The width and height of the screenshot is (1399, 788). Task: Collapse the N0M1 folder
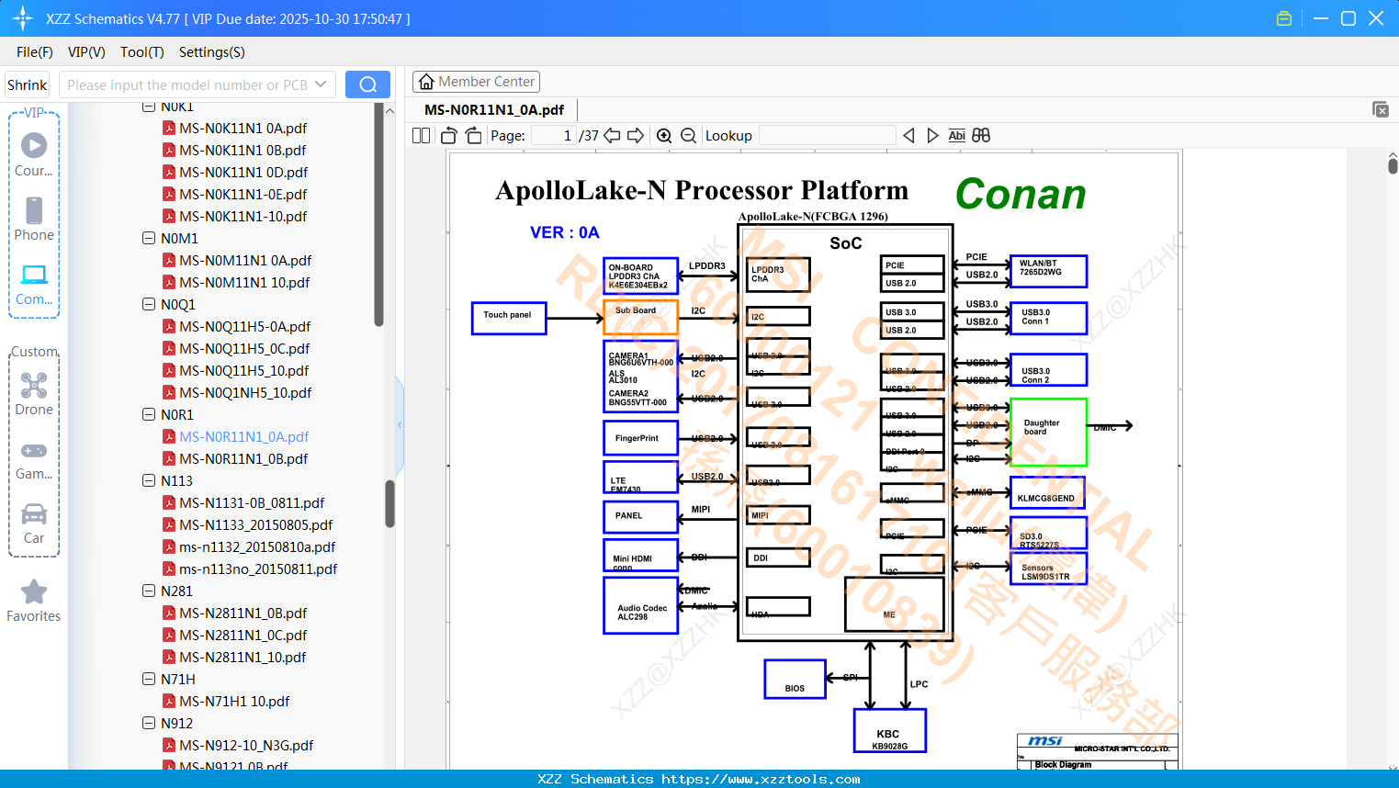(x=149, y=238)
